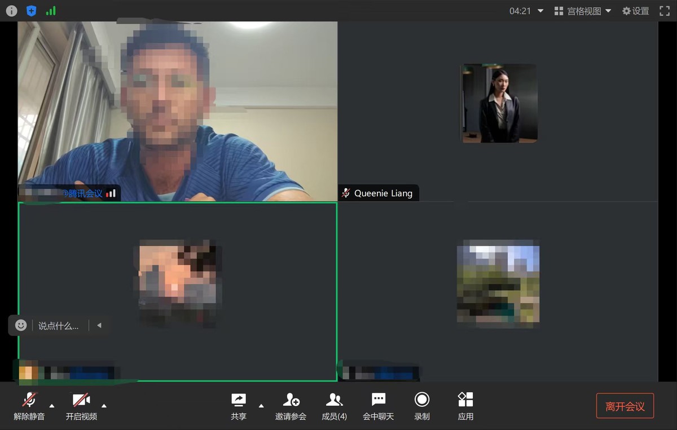Start recording with 录制
677x430 pixels.
pyautogui.click(x=421, y=406)
